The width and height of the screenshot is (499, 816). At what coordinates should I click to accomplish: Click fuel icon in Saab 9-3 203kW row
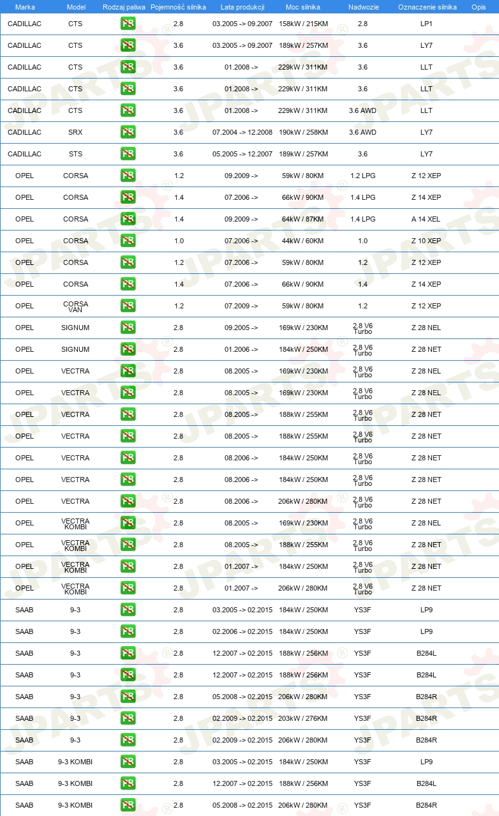128,718
